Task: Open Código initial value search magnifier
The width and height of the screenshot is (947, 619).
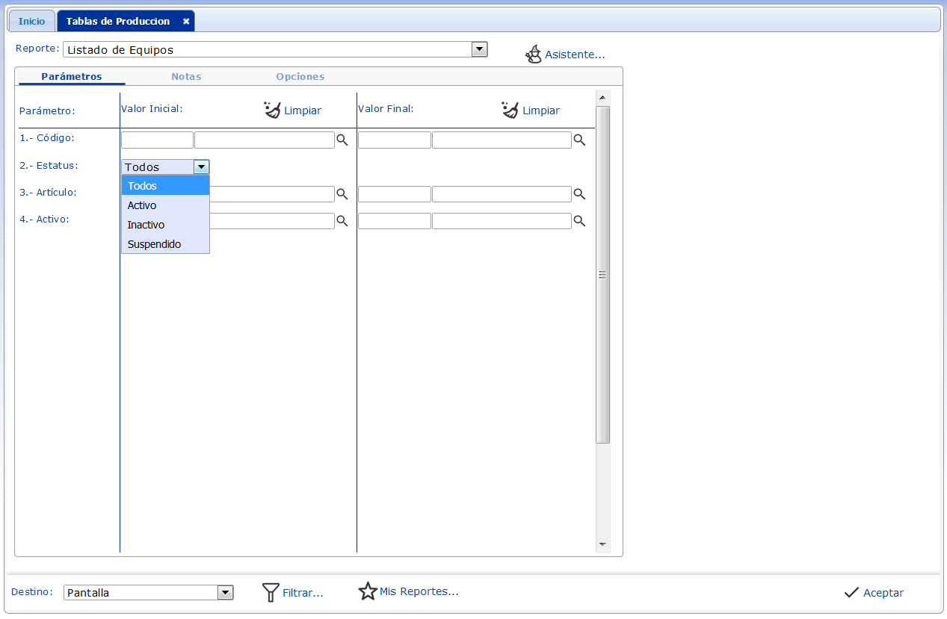Action: pos(342,140)
